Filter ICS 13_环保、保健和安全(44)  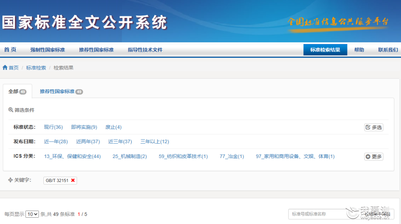(72, 156)
